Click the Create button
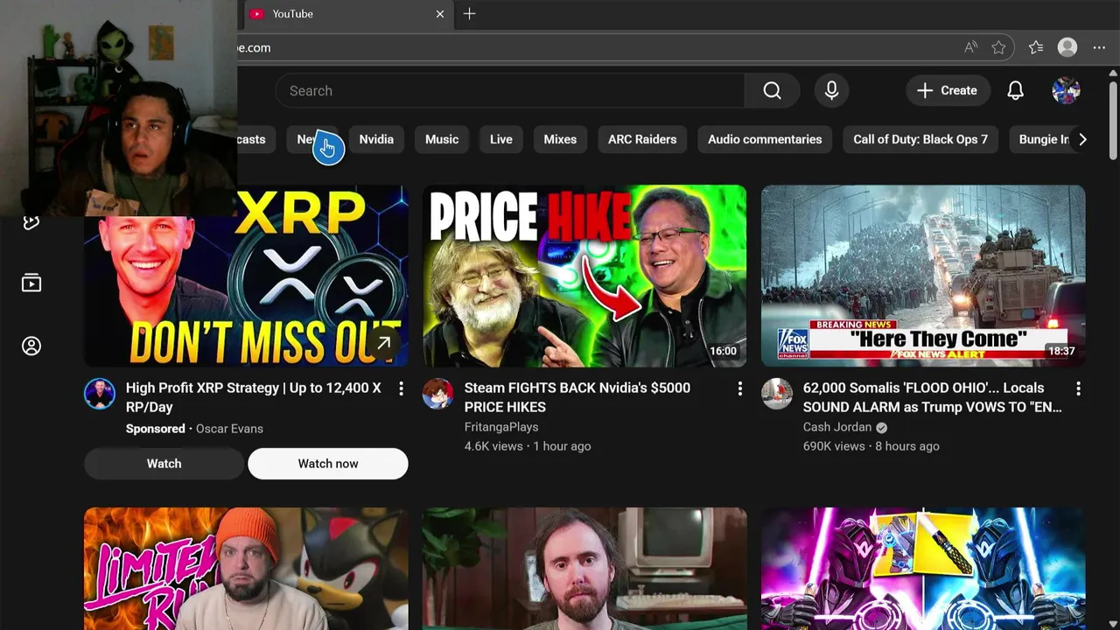 [947, 91]
